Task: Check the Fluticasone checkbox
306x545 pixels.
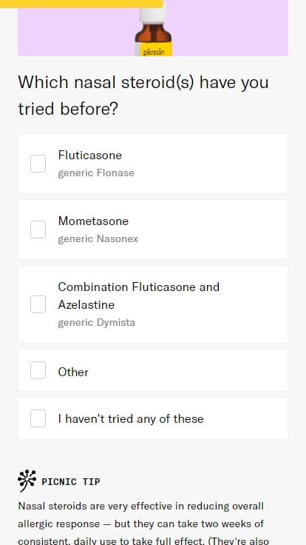Action: coord(38,164)
